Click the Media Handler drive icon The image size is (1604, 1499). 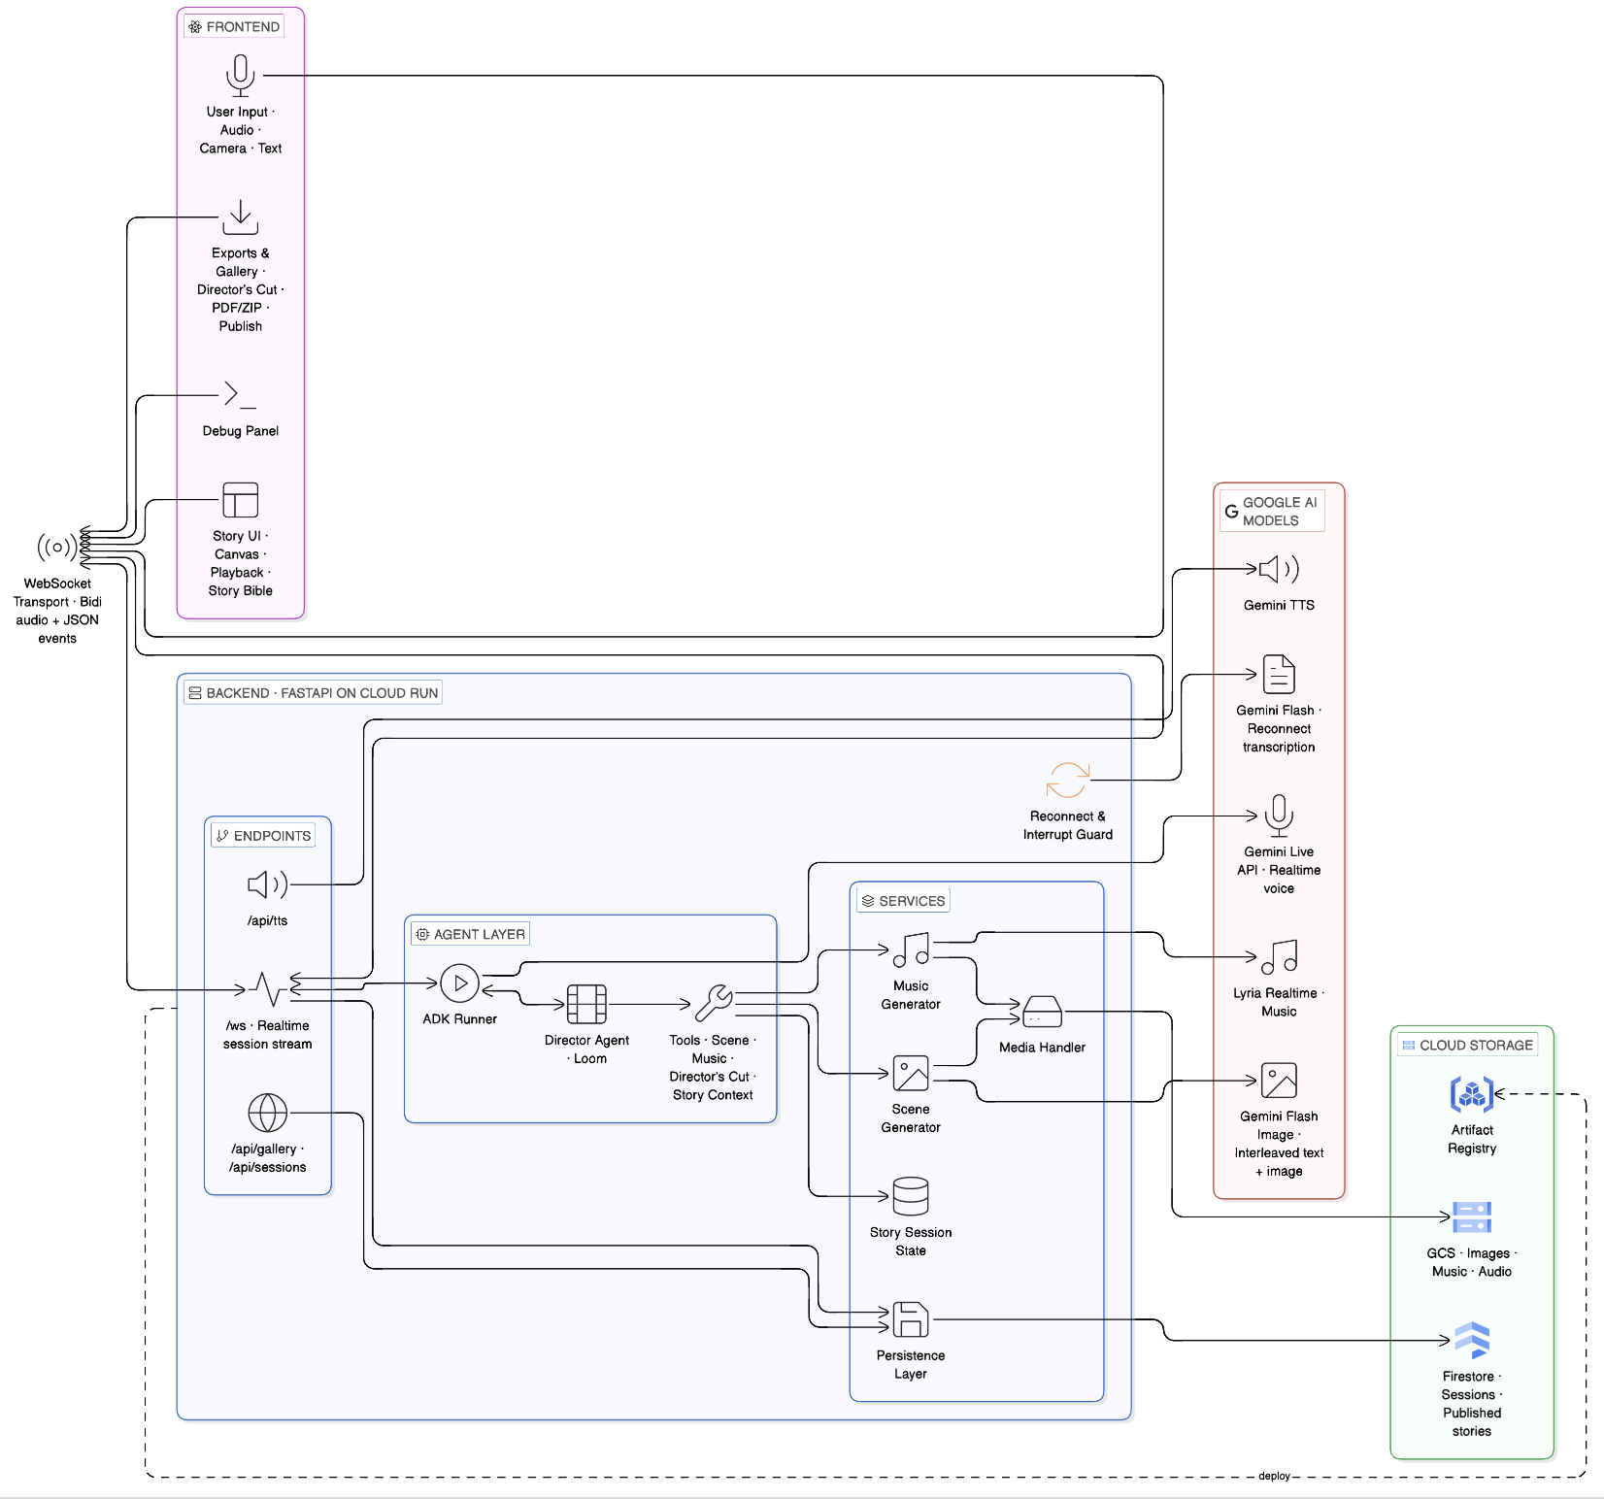tap(1042, 1012)
